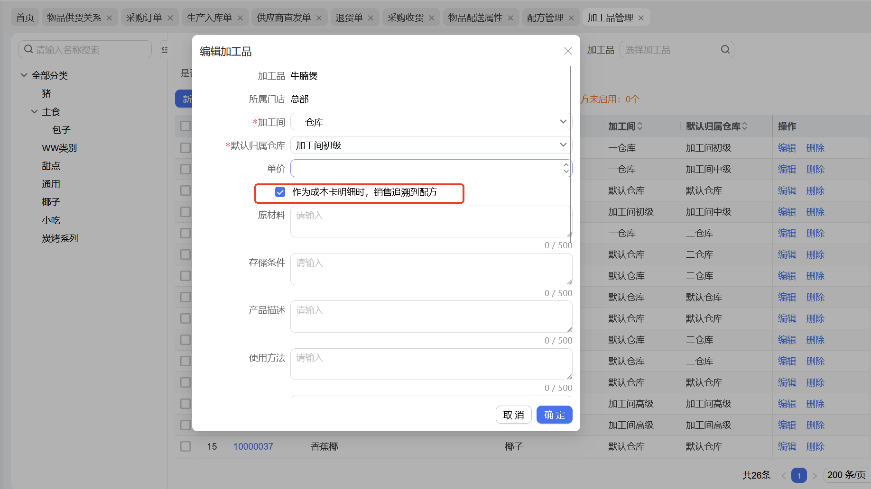This screenshot has height=489, width=871.
Task: Go to previous page arrow
Action: (x=783, y=475)
